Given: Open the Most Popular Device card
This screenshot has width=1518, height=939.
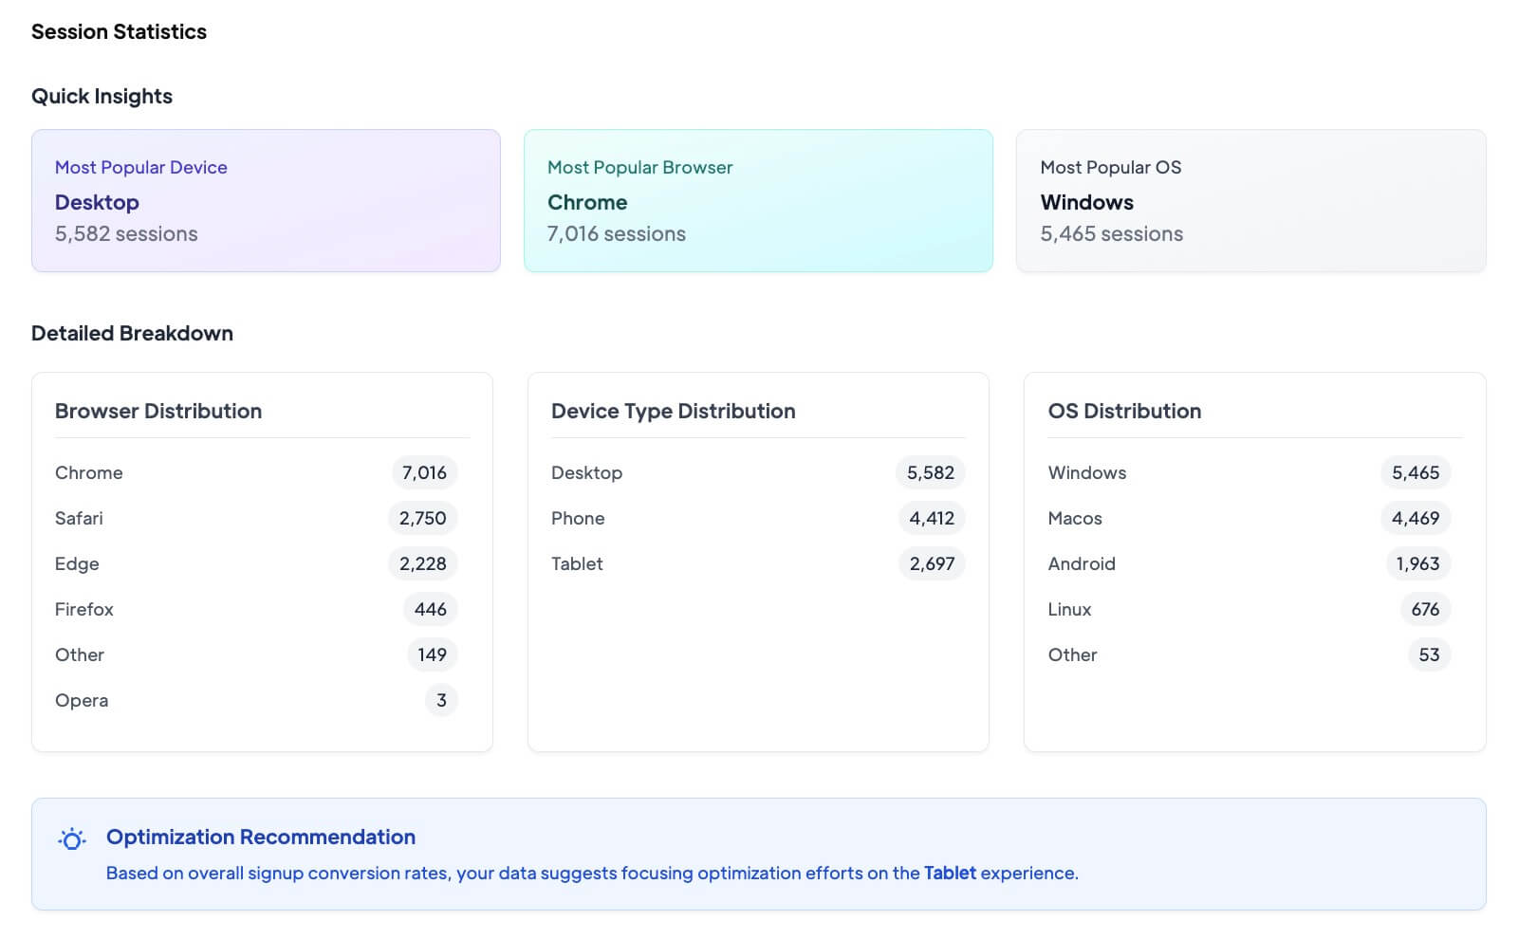Looking at the screenshot, I should point(266,201).
